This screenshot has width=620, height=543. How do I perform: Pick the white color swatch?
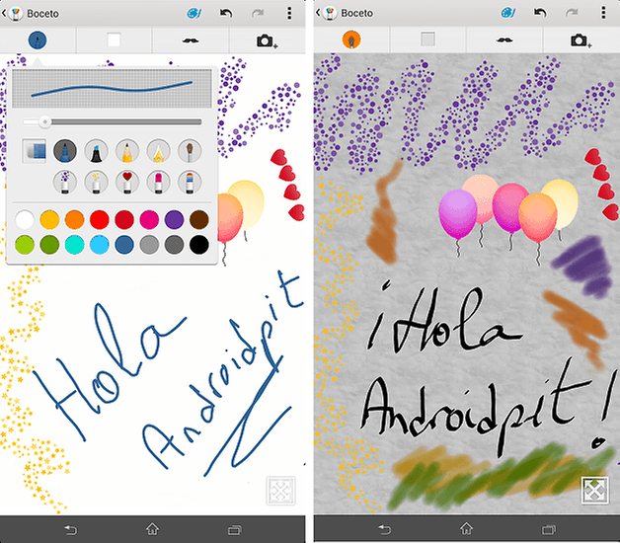pyautogui.click(x=25, y=219)
